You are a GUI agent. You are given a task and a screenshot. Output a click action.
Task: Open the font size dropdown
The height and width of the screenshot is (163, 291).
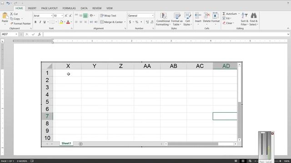(62, 16)
